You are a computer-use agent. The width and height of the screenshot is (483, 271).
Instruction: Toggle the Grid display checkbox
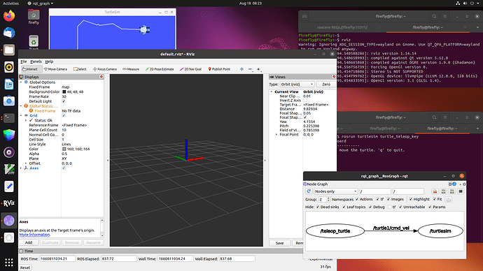[x=64, y=115]
